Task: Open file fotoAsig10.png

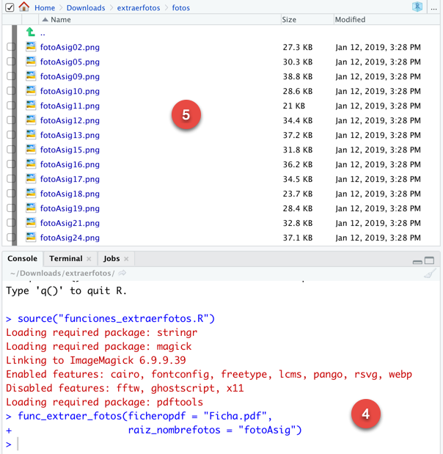Action: [x=70, y=91]
